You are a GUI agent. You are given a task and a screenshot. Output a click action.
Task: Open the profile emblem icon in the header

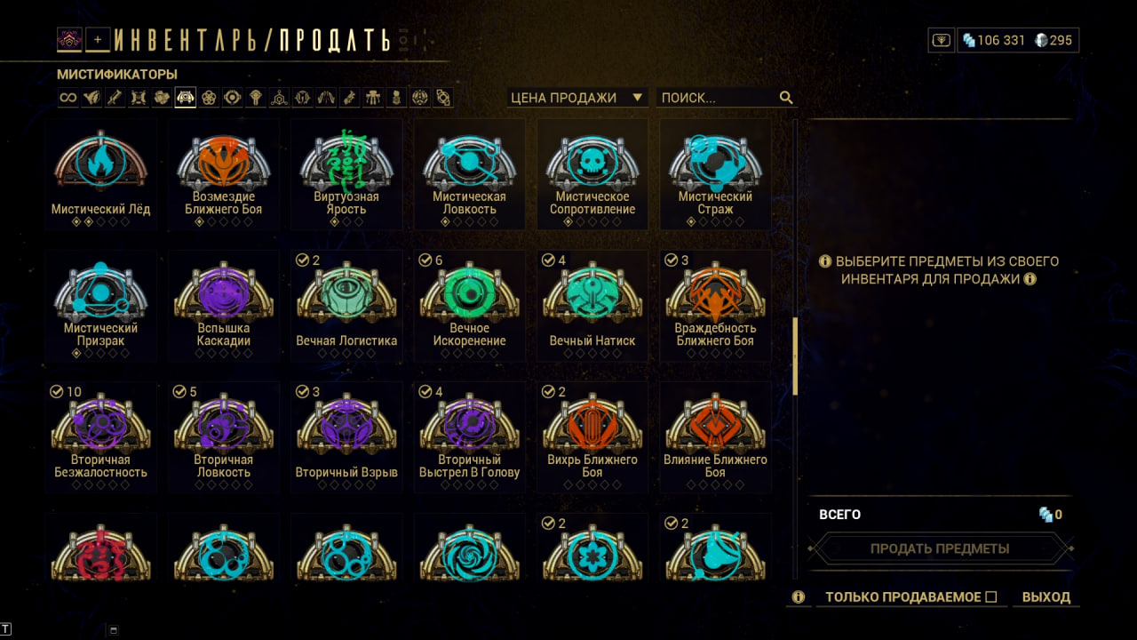click(69, 39)
